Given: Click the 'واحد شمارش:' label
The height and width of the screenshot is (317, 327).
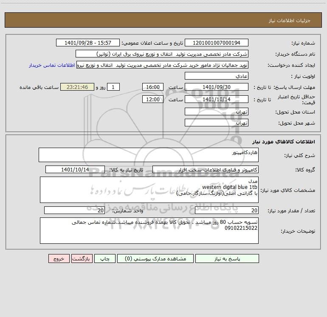Looking at the screenshot, I should [128, 211].
